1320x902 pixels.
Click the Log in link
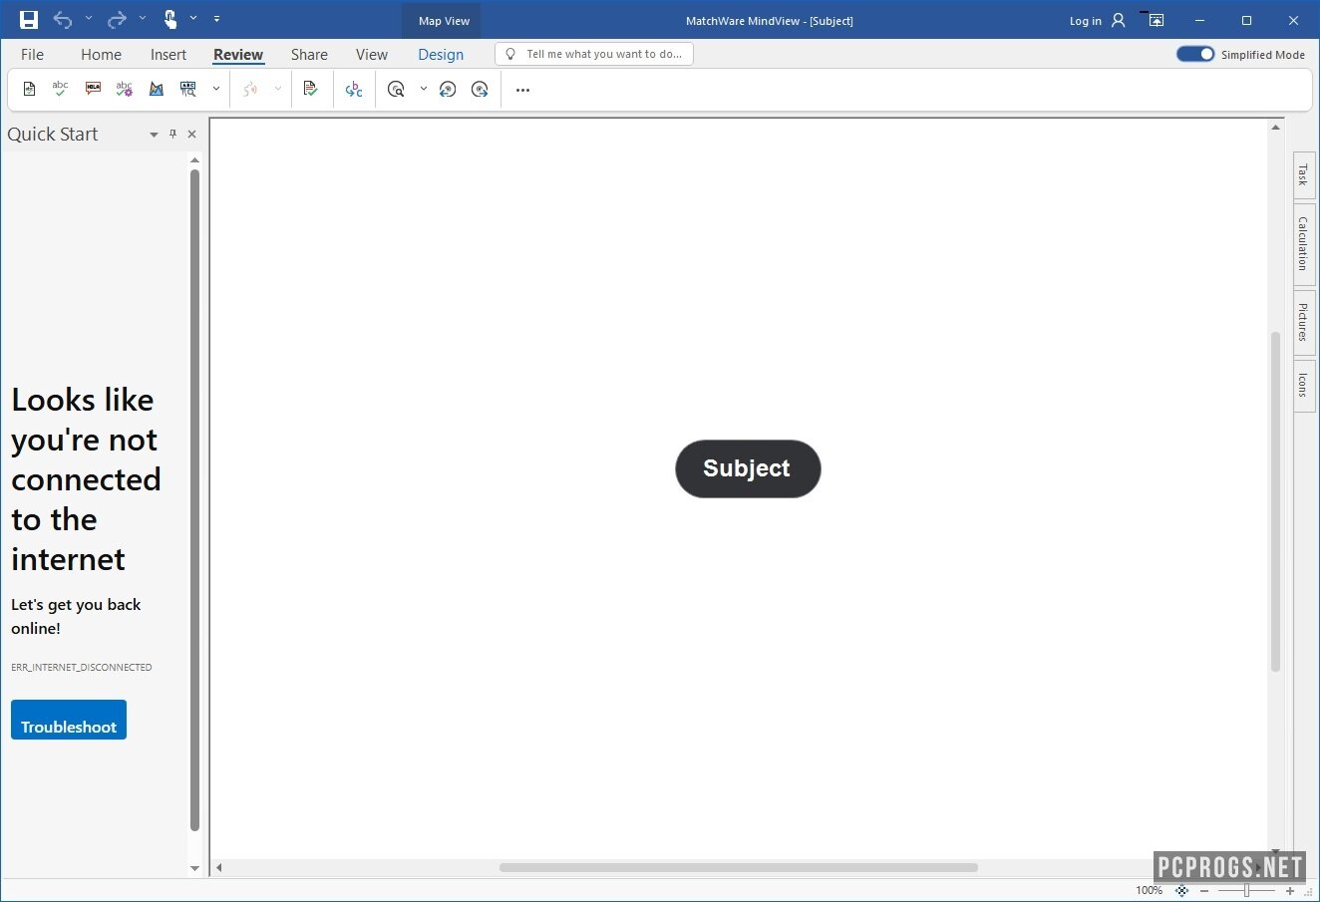click(x=1085, y=21)
